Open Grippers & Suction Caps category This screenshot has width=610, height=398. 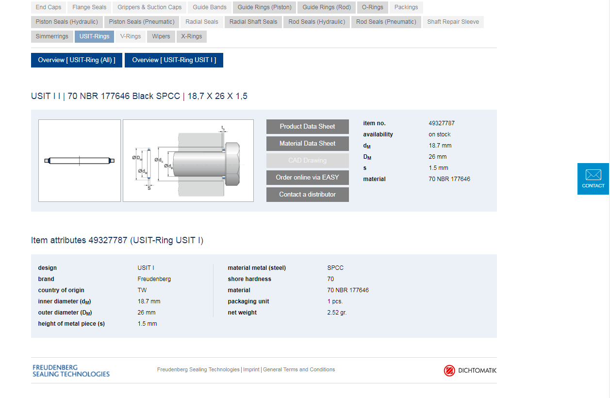tap(149, 7)
